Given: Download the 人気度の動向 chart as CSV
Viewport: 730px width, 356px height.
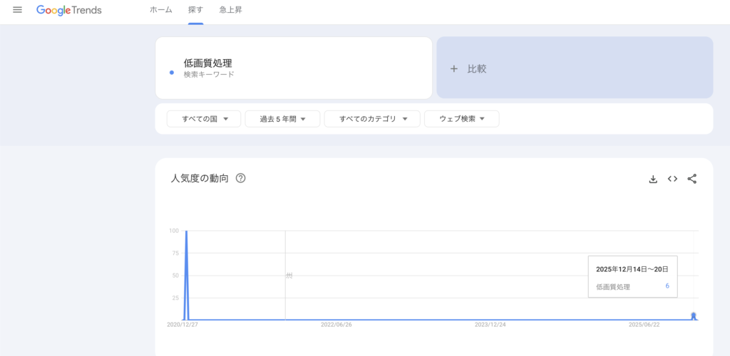Looking at the screenshot, I should click(x=652, y=179).
